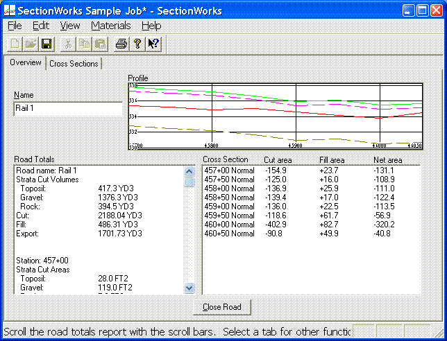Select the 459+50 Normal cross section row
Image resolution: width=447 pixels, height=341 pixels.
click(x=311, y=216)
